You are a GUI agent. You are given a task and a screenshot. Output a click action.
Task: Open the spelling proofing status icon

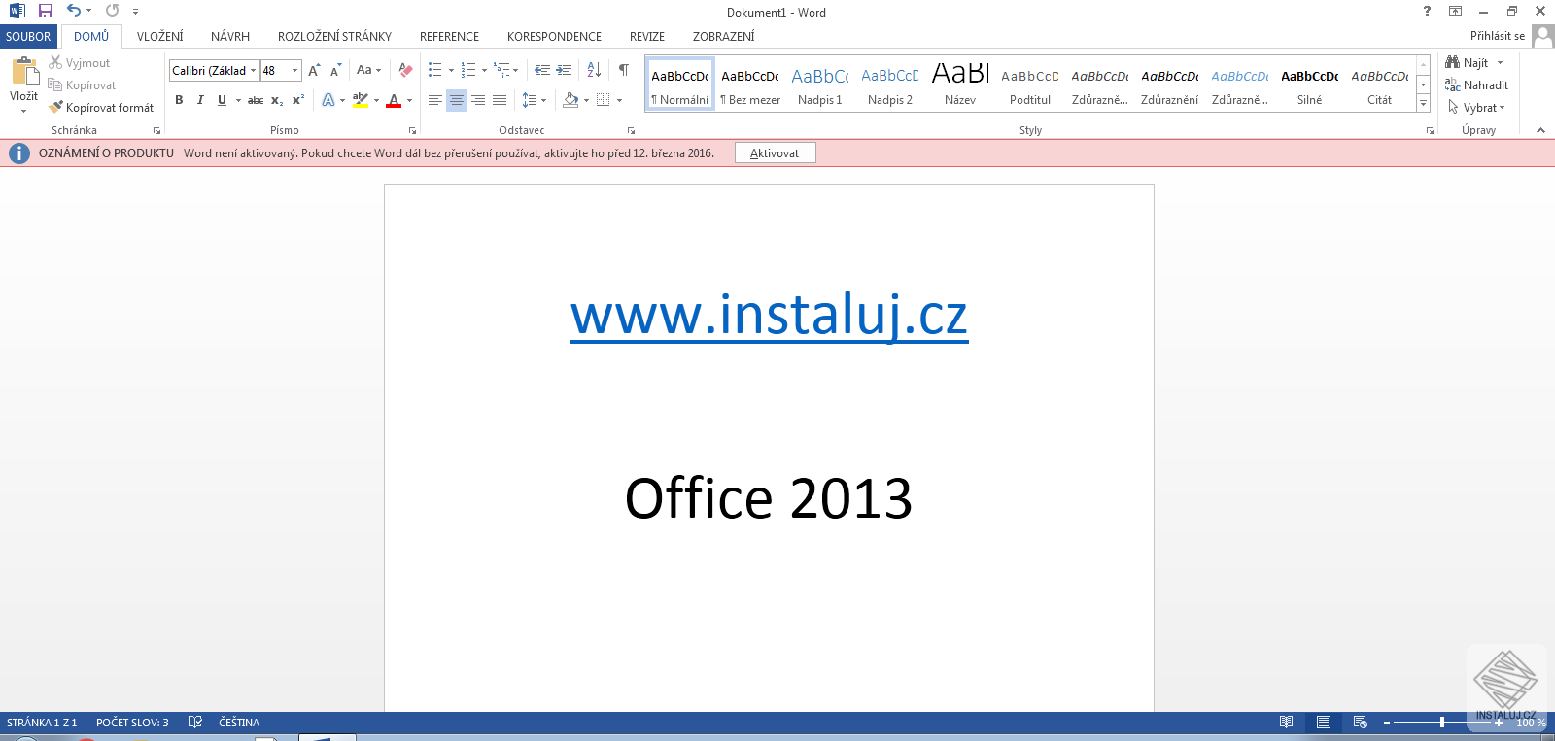pos(195,722)
